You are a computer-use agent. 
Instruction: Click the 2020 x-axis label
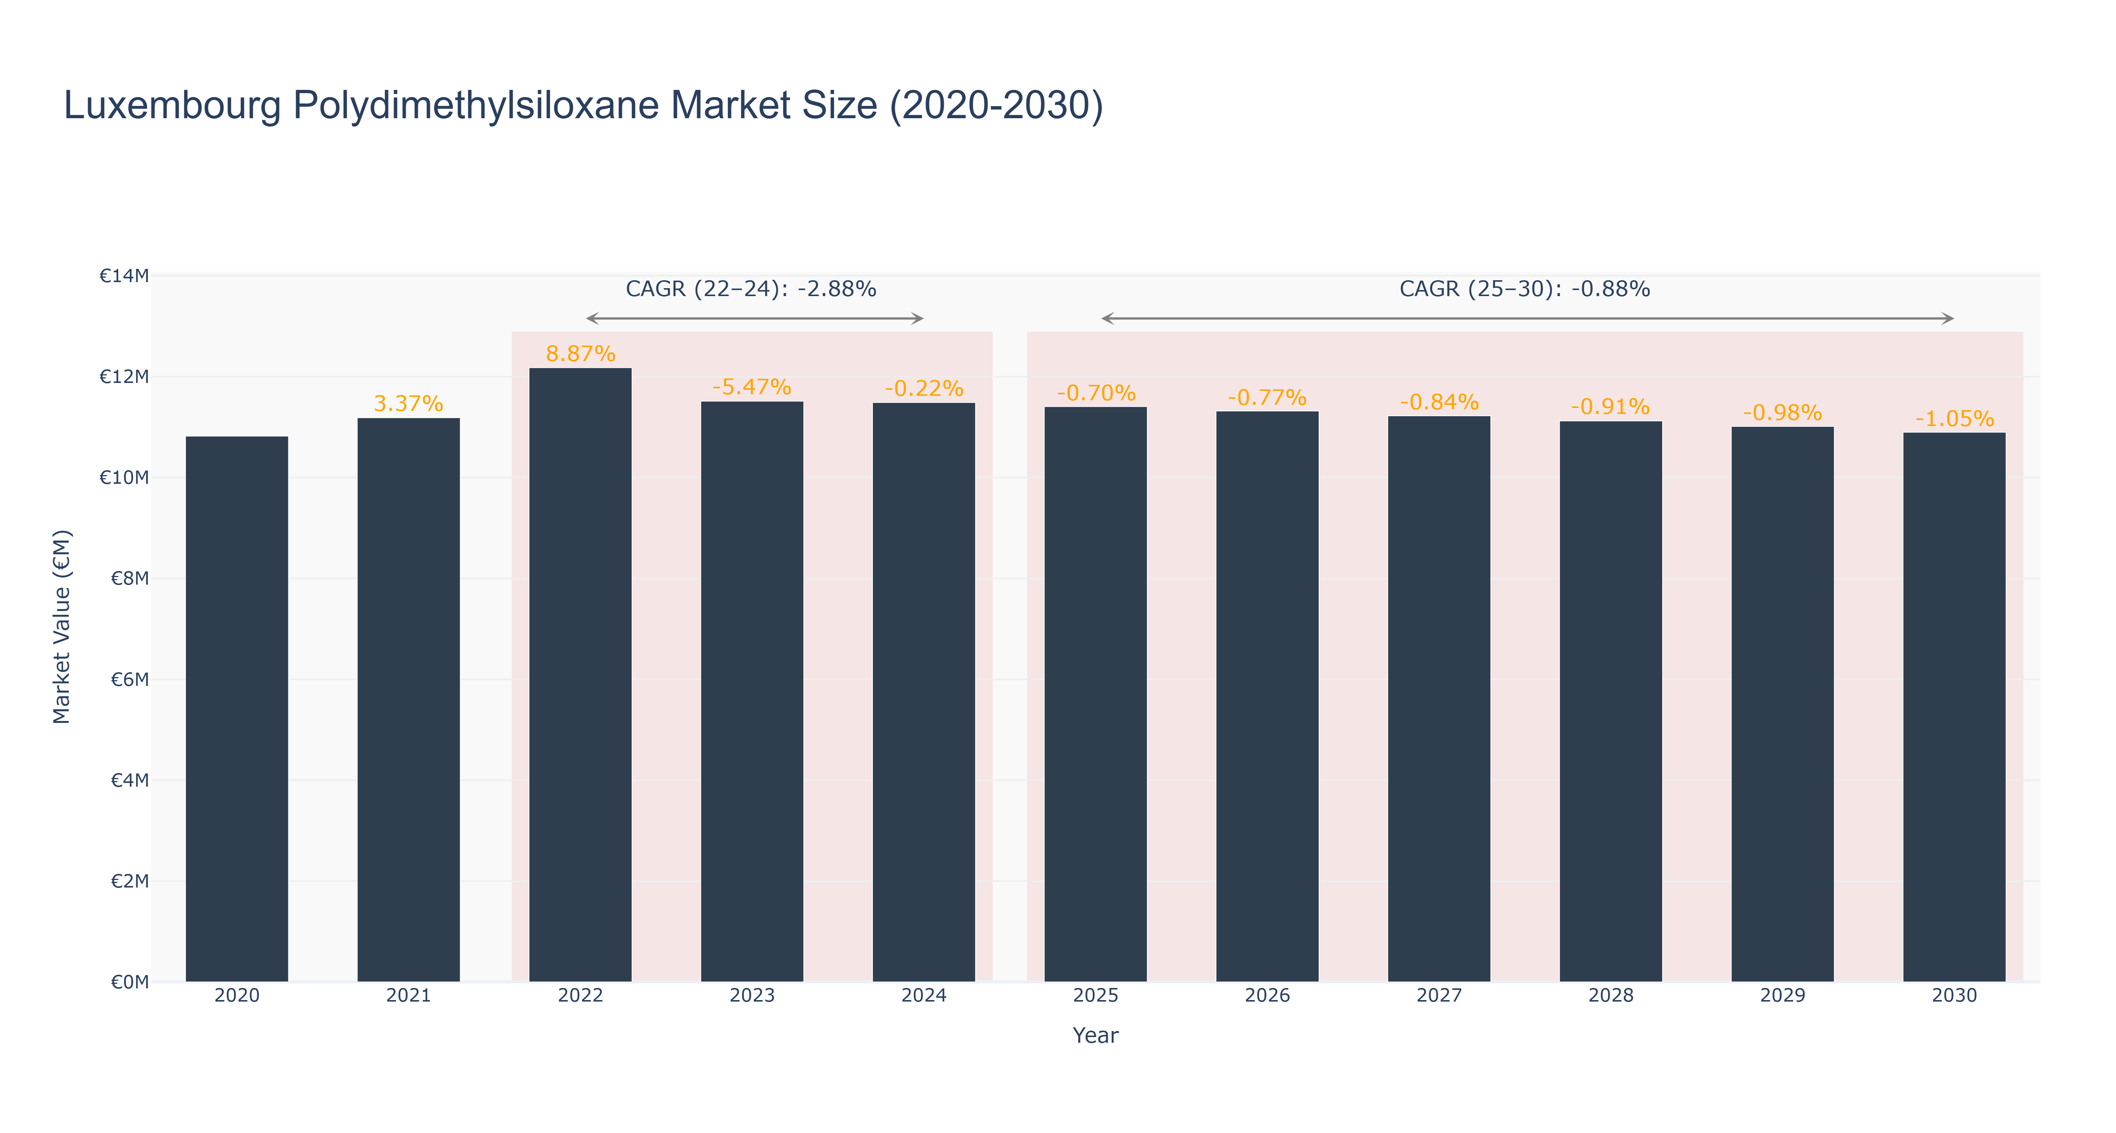click(237, 996)
